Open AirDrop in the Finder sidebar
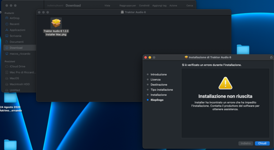The width and height of the screenshot is (274, 150). tap(14, 18)
